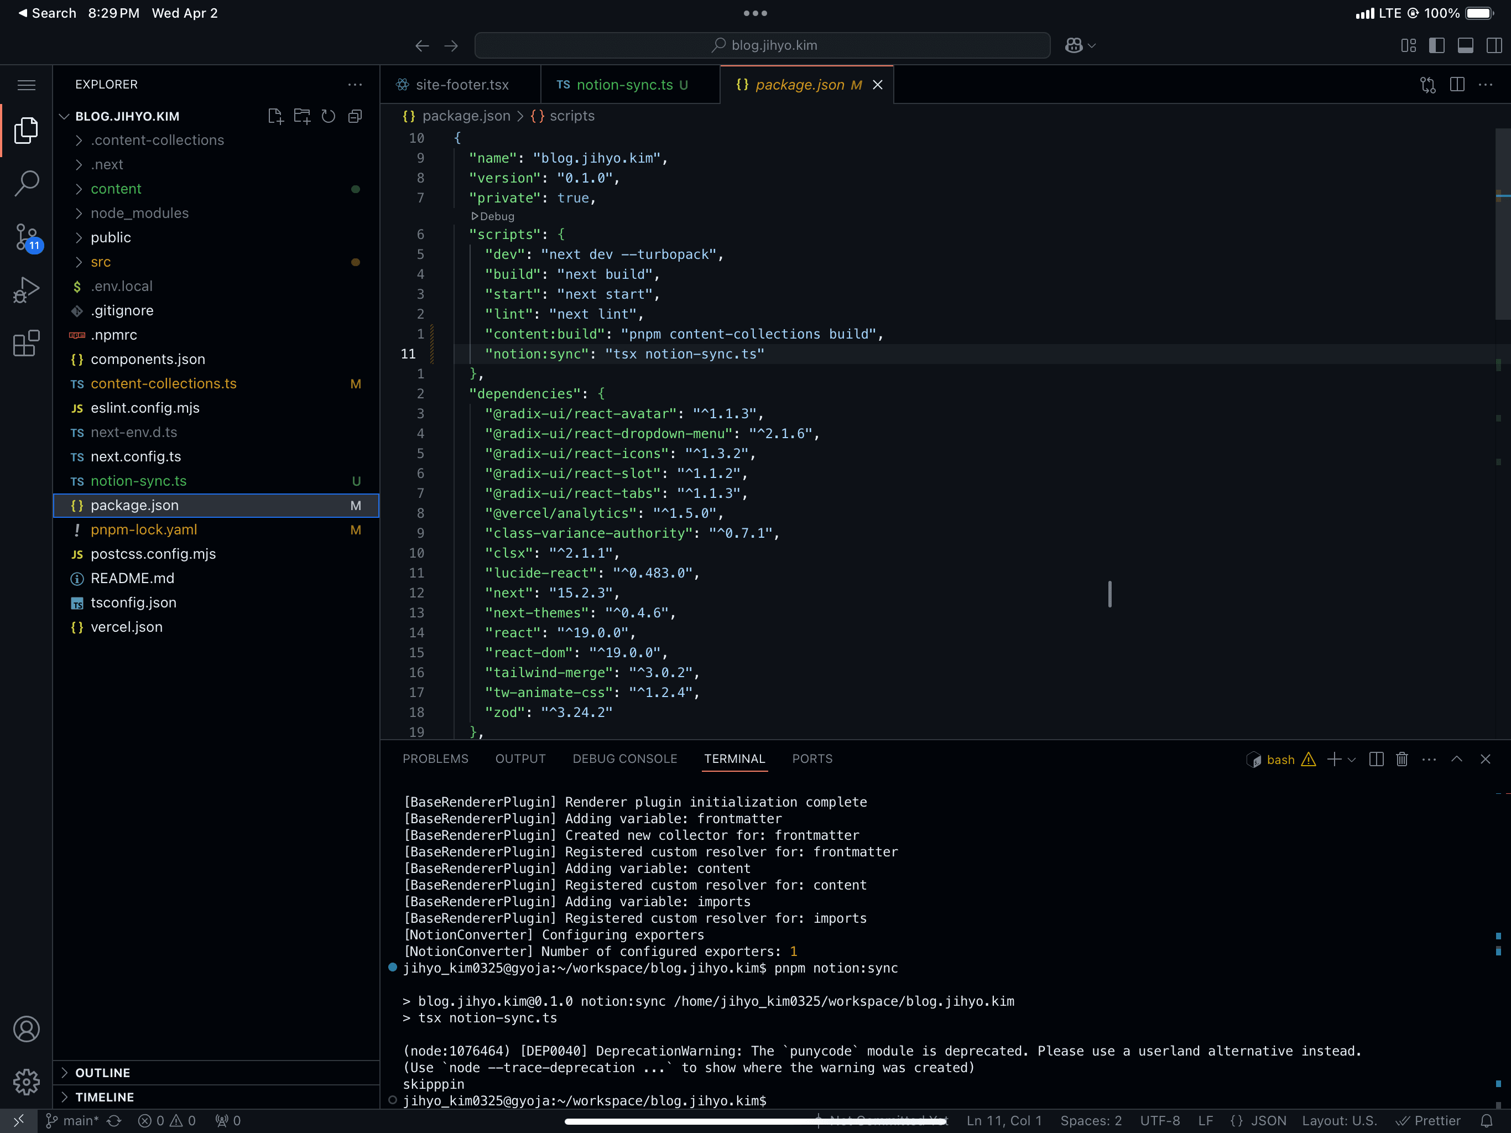Viewport: 1511px width, 1133px height.
Task: Split the editor to the right
Action: pyautogui.click(x=1457, y=85)
